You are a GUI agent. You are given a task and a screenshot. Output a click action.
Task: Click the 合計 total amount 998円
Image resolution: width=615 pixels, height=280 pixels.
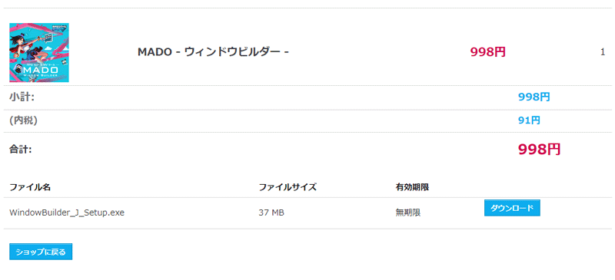(540, 149)
